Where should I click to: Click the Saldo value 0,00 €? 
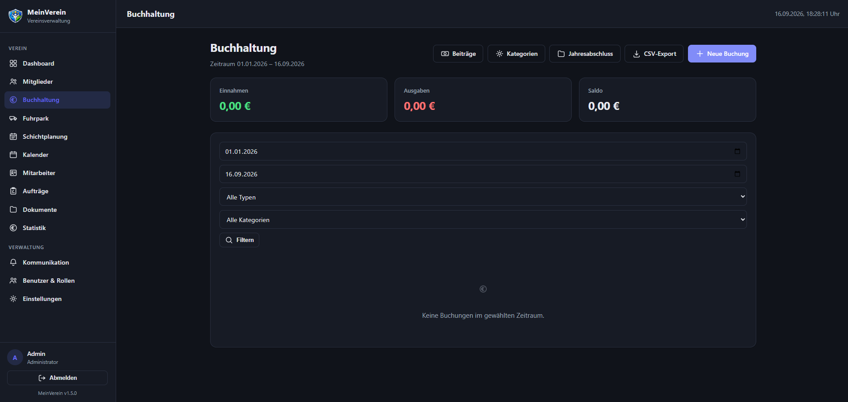[604, 106]
